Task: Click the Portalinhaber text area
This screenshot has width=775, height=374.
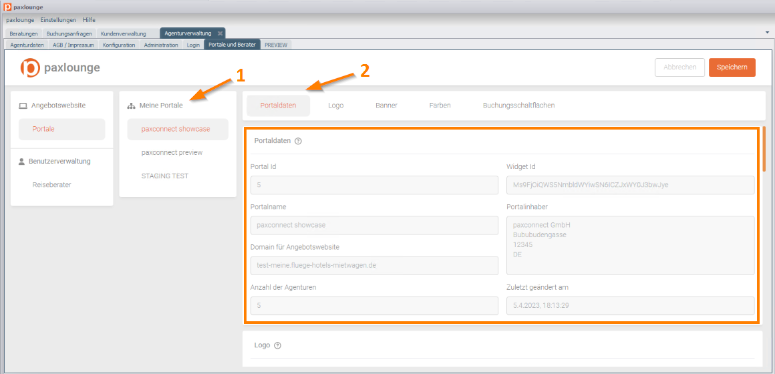Action: click(631, 245)
